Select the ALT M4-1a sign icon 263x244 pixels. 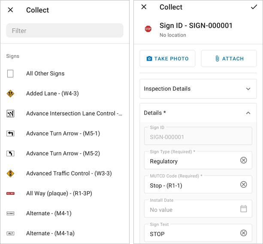click(10, 233)
